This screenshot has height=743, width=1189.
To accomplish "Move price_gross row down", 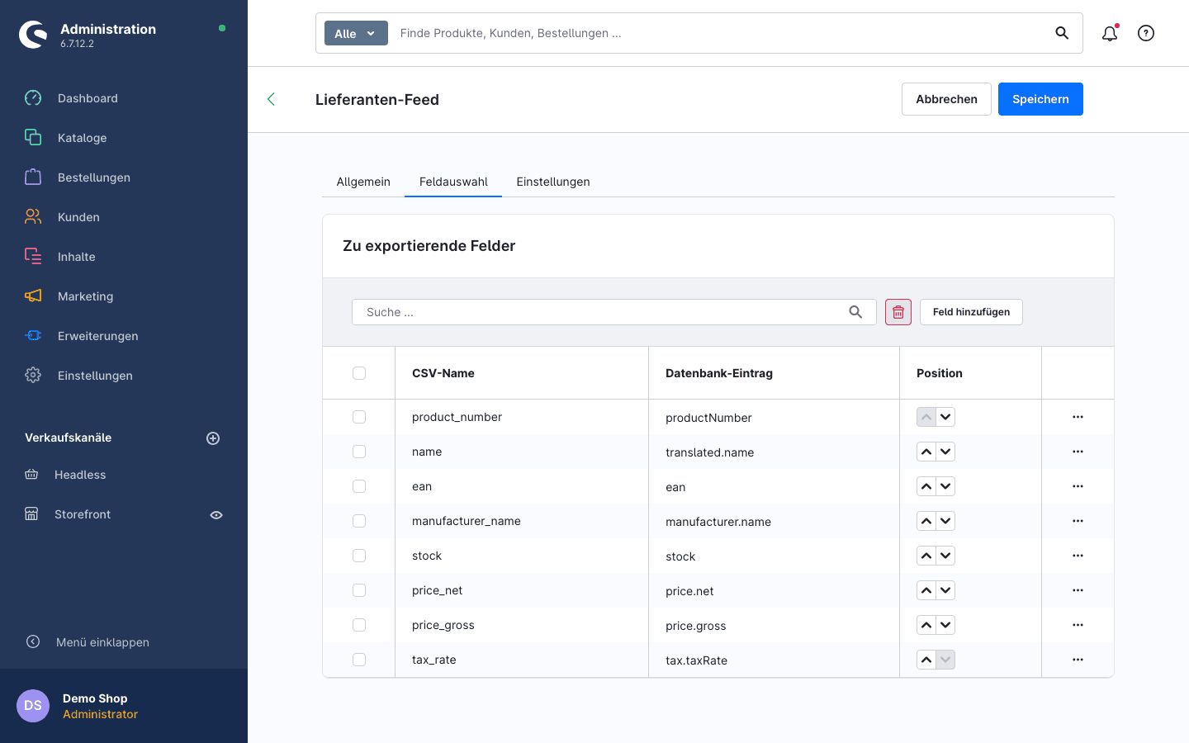I will point(946,625).
